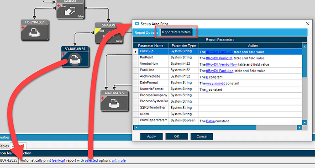Click the Set up Auto Print window icon
This screenshot has height=168, width=315.
pyautogui.click(x=137, y=24)
